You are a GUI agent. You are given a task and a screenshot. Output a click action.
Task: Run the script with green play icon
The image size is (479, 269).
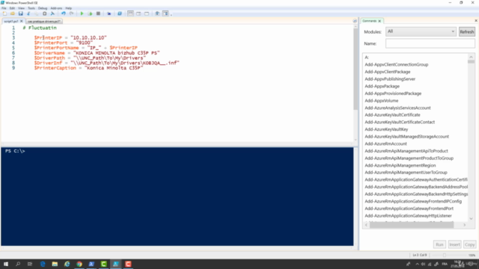pyautogui.click(x=82, y=13)
